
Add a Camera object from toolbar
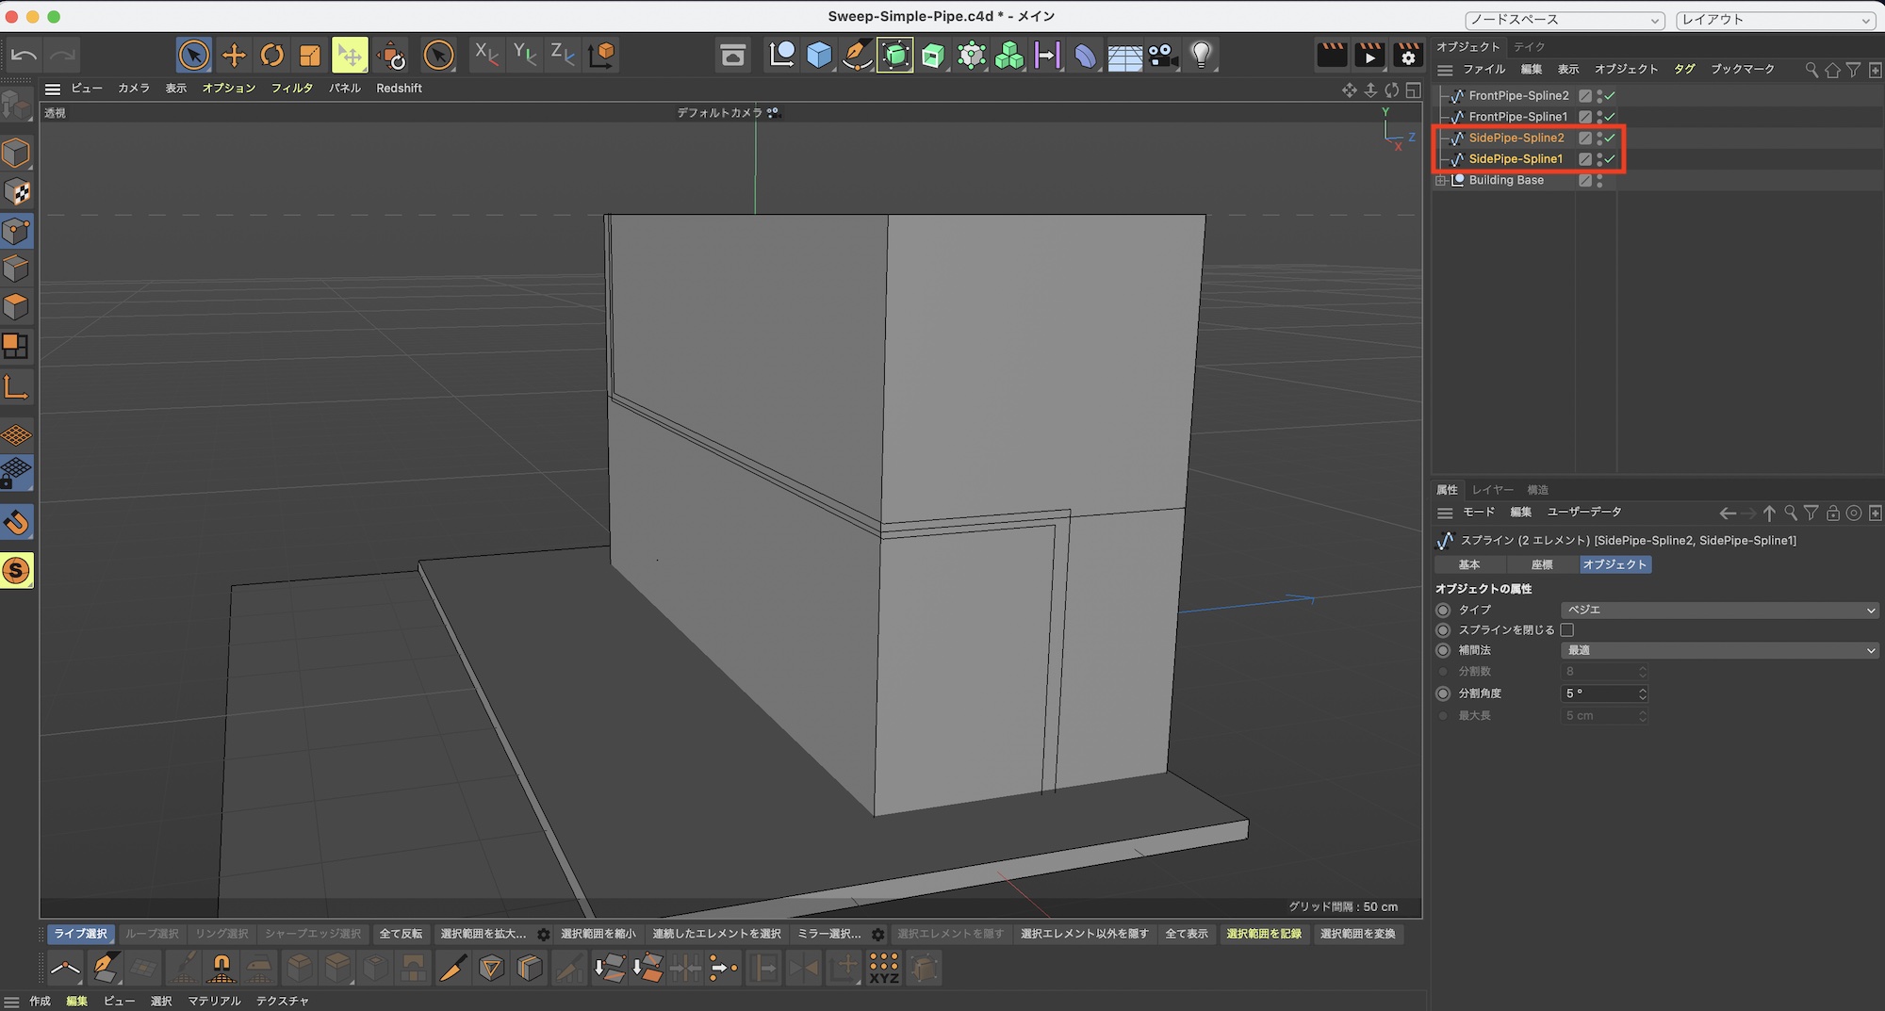point(1163,56)
